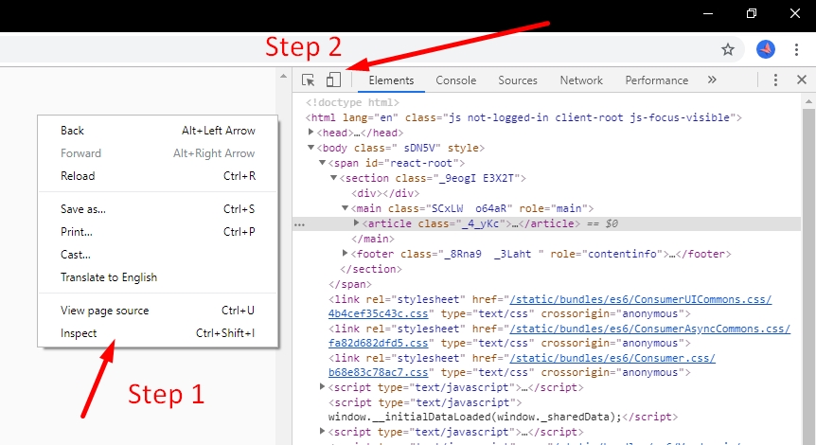Select the window.__initialDataLoaded script line

(503, 417)
